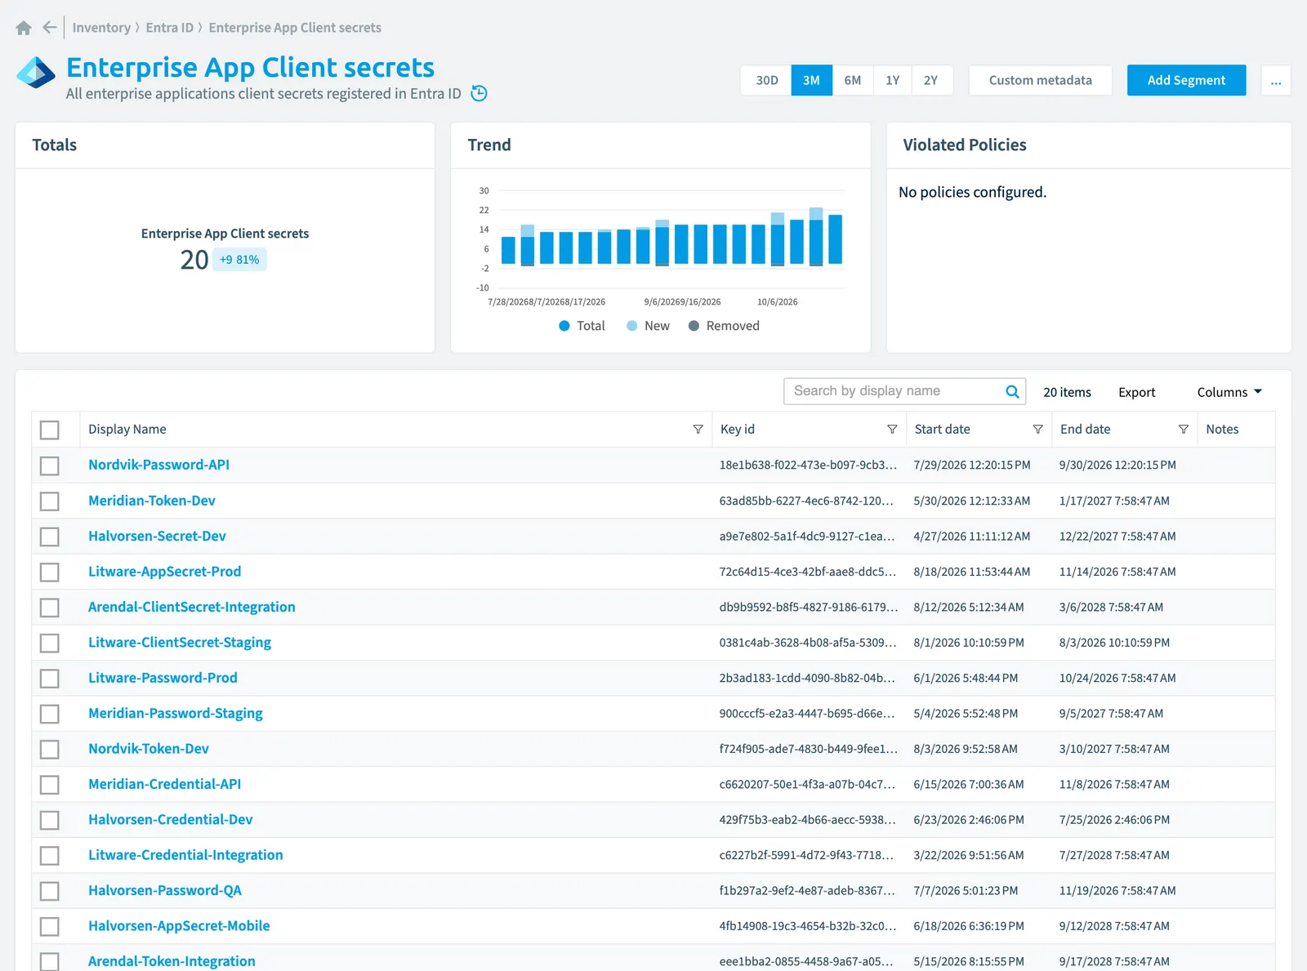1307x971 pixels.
Task: Open the history clock icon beside subtitle
Action: pyautogui.click(x=480, y=93)
